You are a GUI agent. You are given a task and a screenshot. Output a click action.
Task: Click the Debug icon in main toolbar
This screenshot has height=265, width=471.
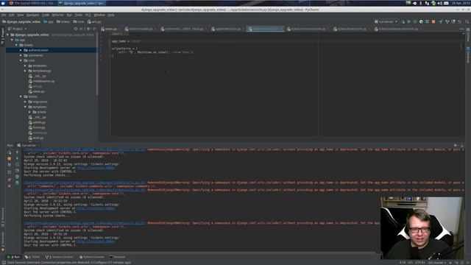point(409,21)
